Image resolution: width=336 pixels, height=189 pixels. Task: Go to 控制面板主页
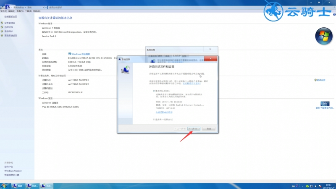[x=11, y=16]
